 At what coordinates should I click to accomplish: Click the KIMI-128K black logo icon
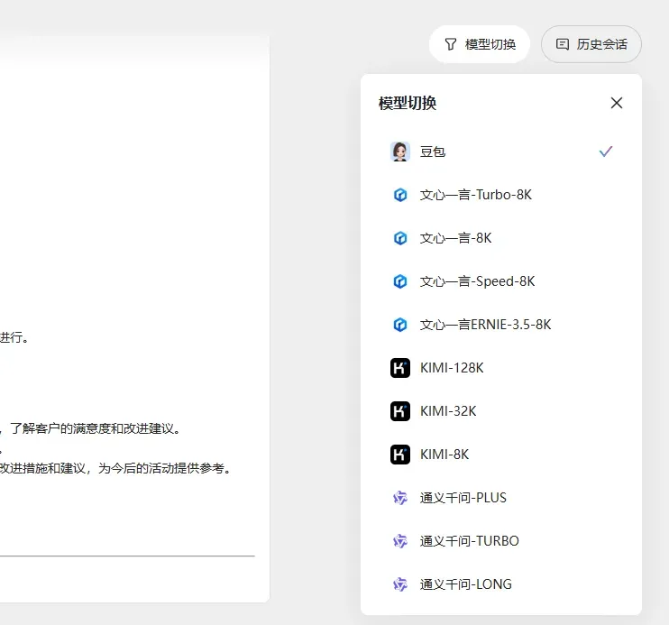[x=400, y=368]
